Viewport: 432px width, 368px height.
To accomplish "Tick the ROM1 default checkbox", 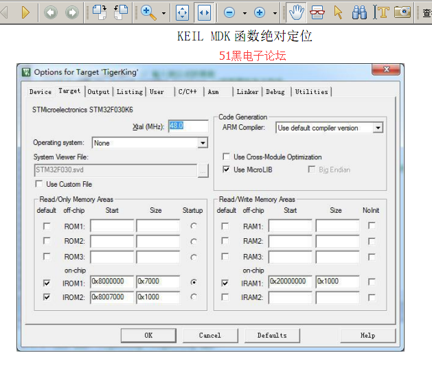I will [47, 227].
